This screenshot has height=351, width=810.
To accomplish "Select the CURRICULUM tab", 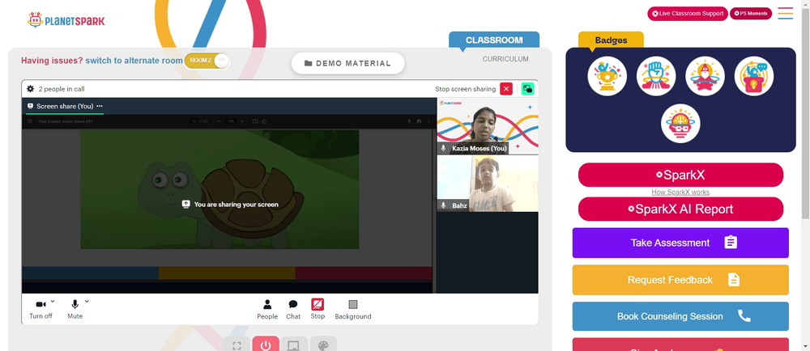I will coord(505,59).
